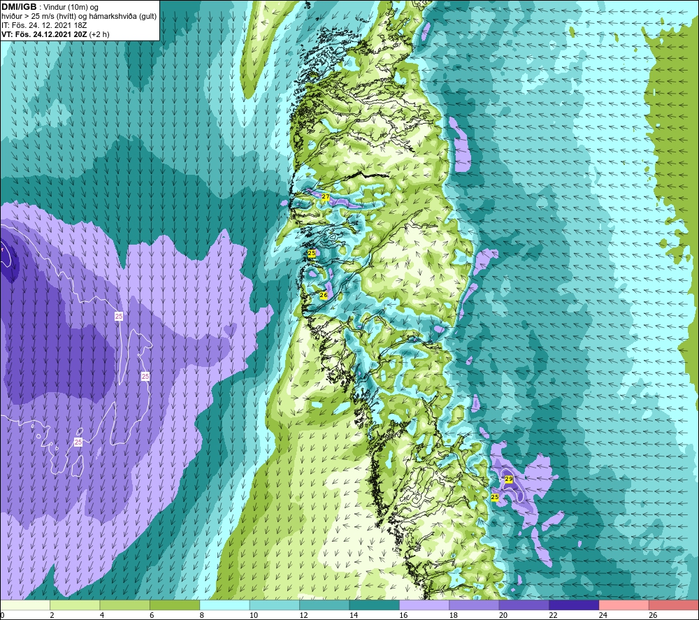The height and width of the screenshot is (620, 699).
Task: Select the 14–16 m/s dark teal legend swatch
Action: [375, 605]
